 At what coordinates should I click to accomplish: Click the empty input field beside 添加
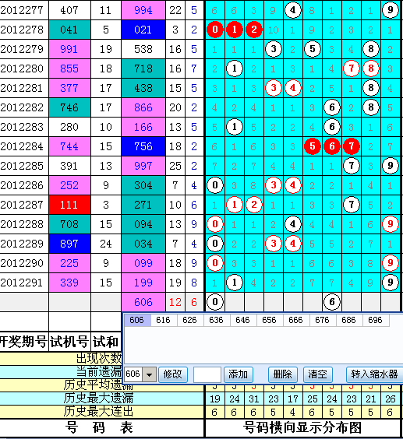[x=207, y=374]
